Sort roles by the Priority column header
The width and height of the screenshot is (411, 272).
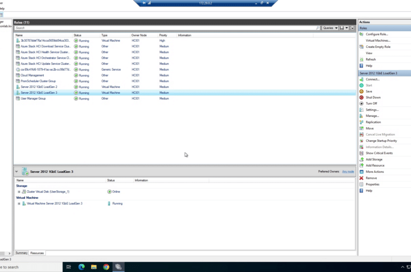pos(167,35)
